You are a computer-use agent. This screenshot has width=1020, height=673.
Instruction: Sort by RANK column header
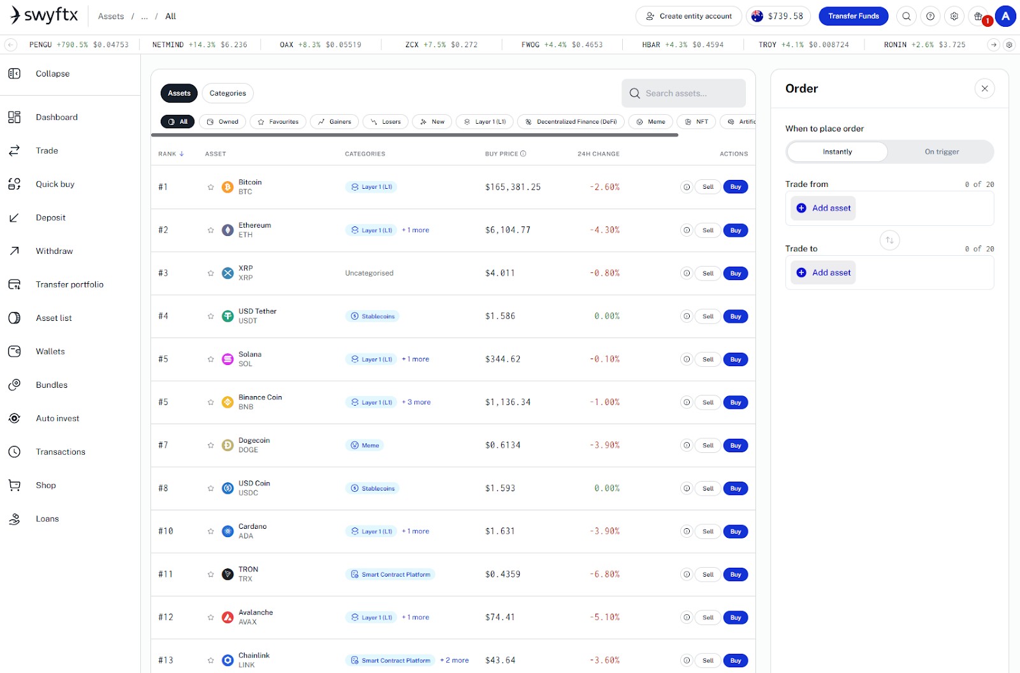point(171,154)
